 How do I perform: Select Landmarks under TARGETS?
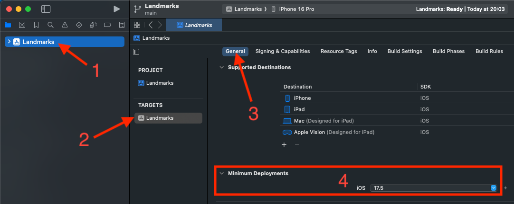[169, 118]
